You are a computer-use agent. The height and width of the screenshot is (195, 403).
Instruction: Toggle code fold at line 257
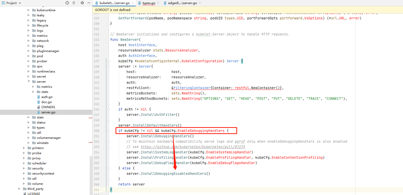[109, 168]
